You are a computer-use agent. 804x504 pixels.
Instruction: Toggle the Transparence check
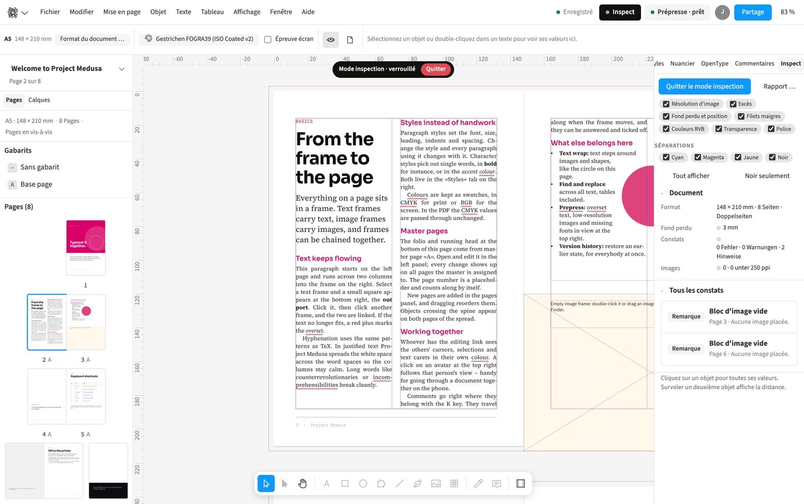[x=736, y=129]
